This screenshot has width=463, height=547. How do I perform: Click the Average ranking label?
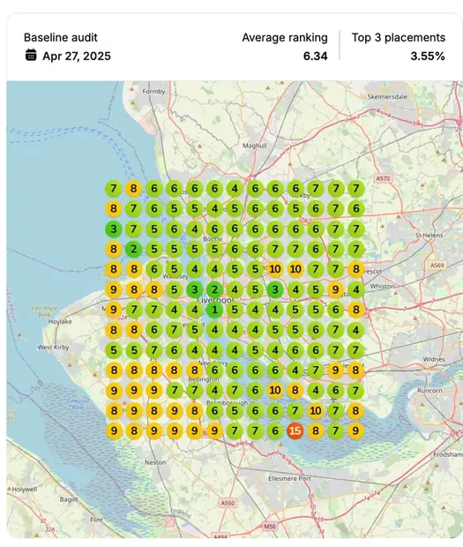(x=285, y=38)
